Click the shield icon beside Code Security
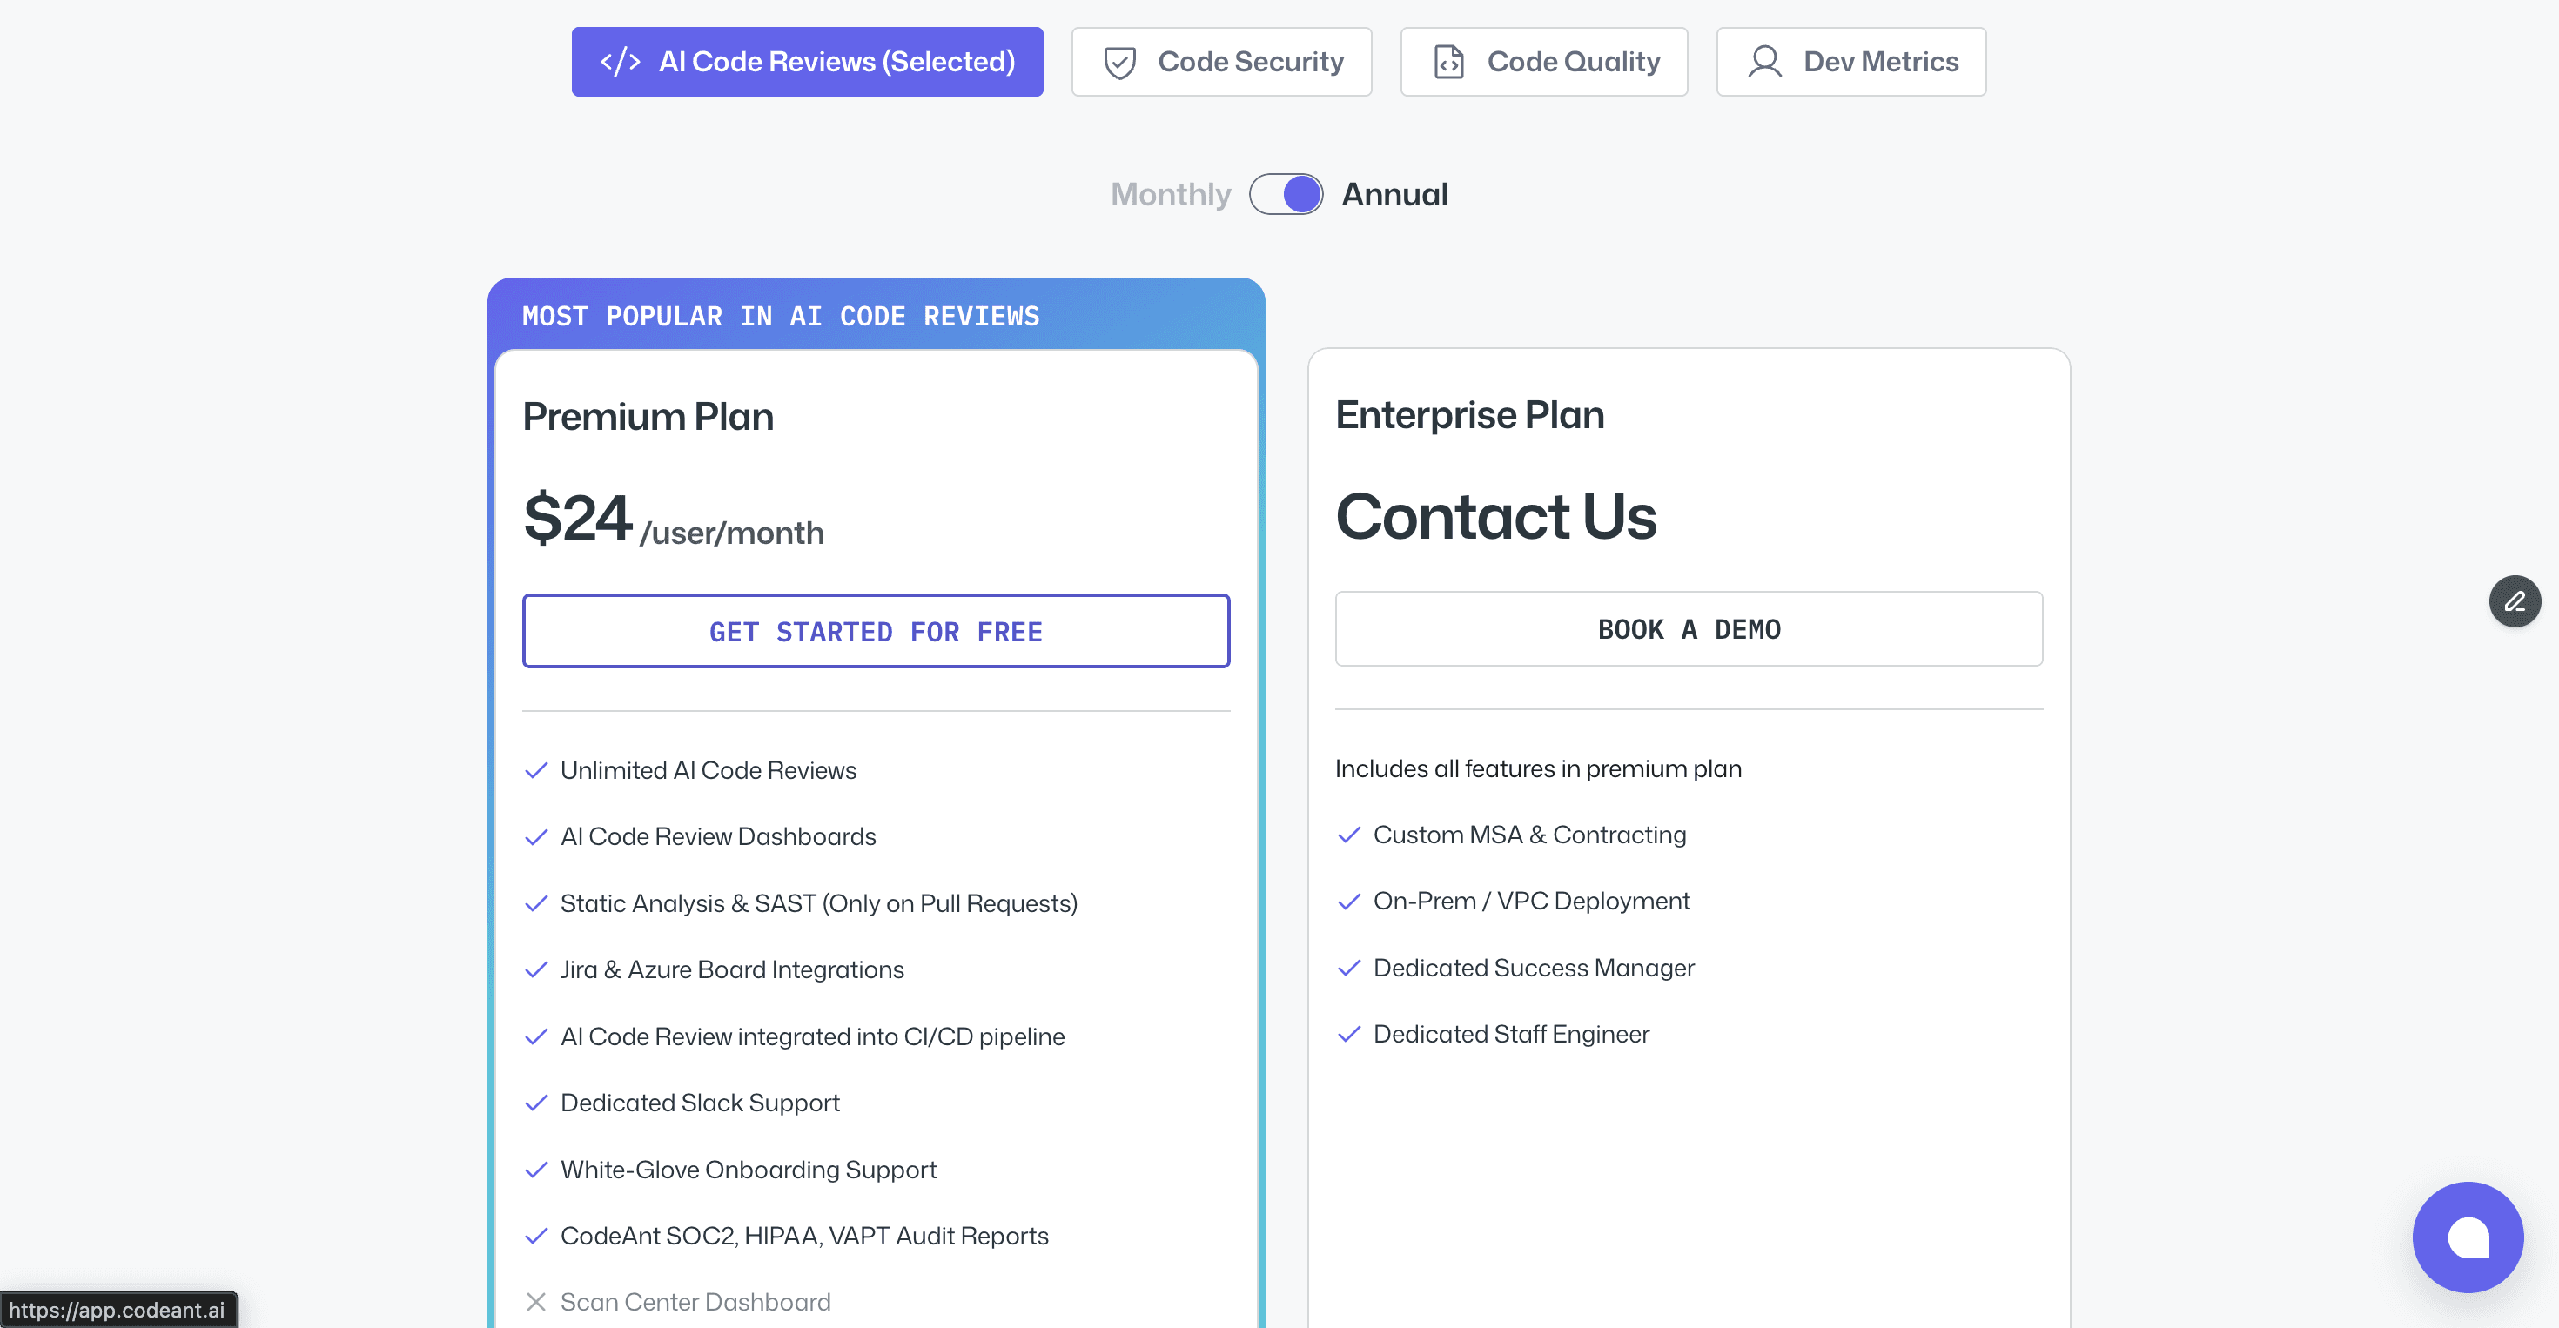Image resolution: width=2559 pixels, height=1328 pixels. (1120, 61)
